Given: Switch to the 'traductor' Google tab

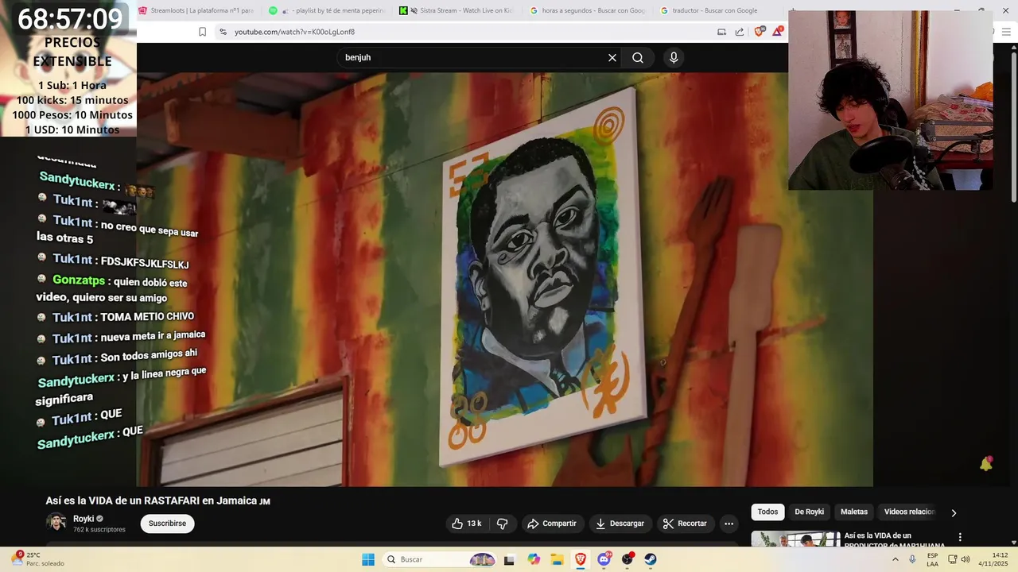Looking at the screenshot, I should 708,10.
